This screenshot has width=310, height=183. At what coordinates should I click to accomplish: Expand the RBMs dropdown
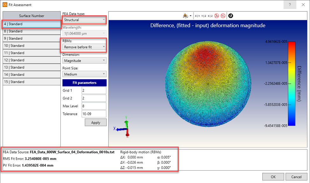click(84, 47)
